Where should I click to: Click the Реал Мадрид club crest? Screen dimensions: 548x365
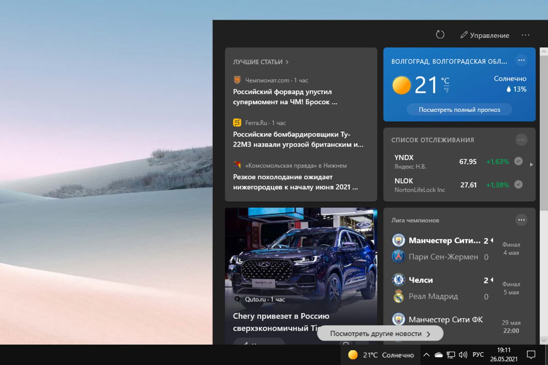click(x=399, y=296)
